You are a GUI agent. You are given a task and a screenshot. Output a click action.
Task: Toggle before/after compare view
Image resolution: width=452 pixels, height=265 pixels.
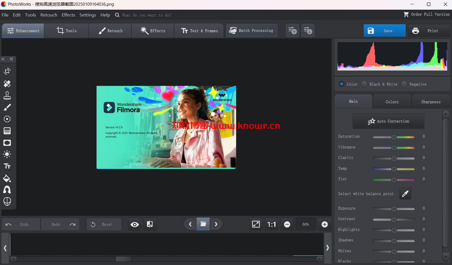click(x=150, y=224)
